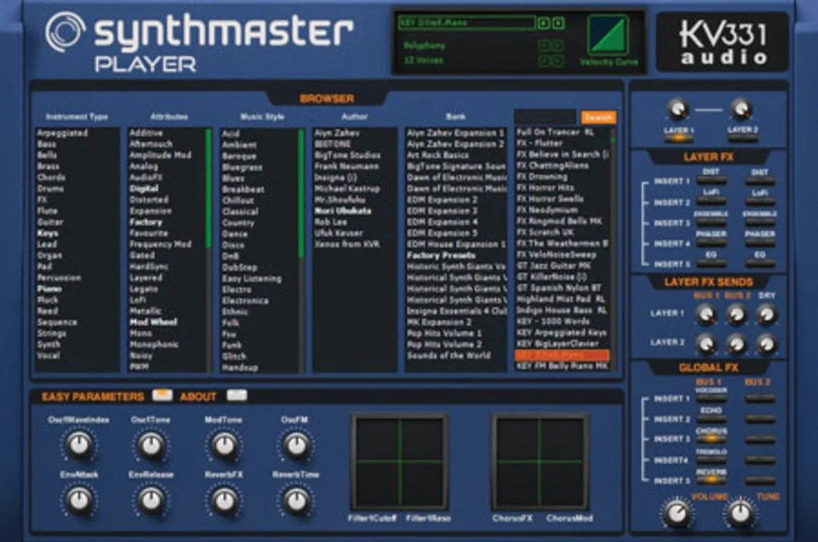The image size is (818, 542).
Task: Click the ChorusFX/ChorusMod XY pad
Action: point(540,462)
